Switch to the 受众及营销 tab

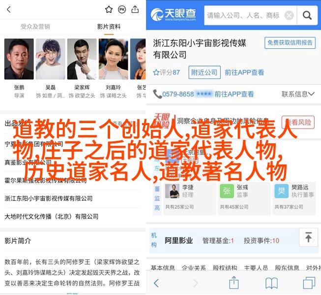click(x=35, y=27)
